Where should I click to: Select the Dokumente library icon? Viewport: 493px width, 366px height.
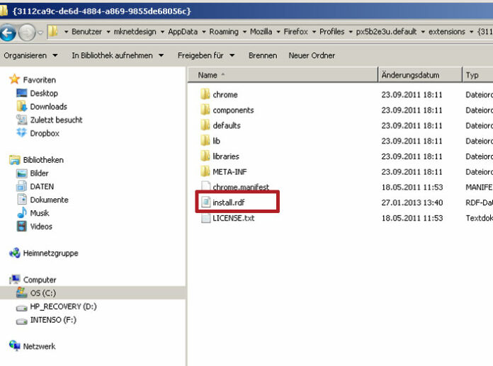coord(21,200)
